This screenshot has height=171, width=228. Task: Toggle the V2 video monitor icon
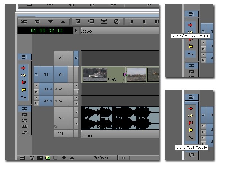(x=76, y=58)
